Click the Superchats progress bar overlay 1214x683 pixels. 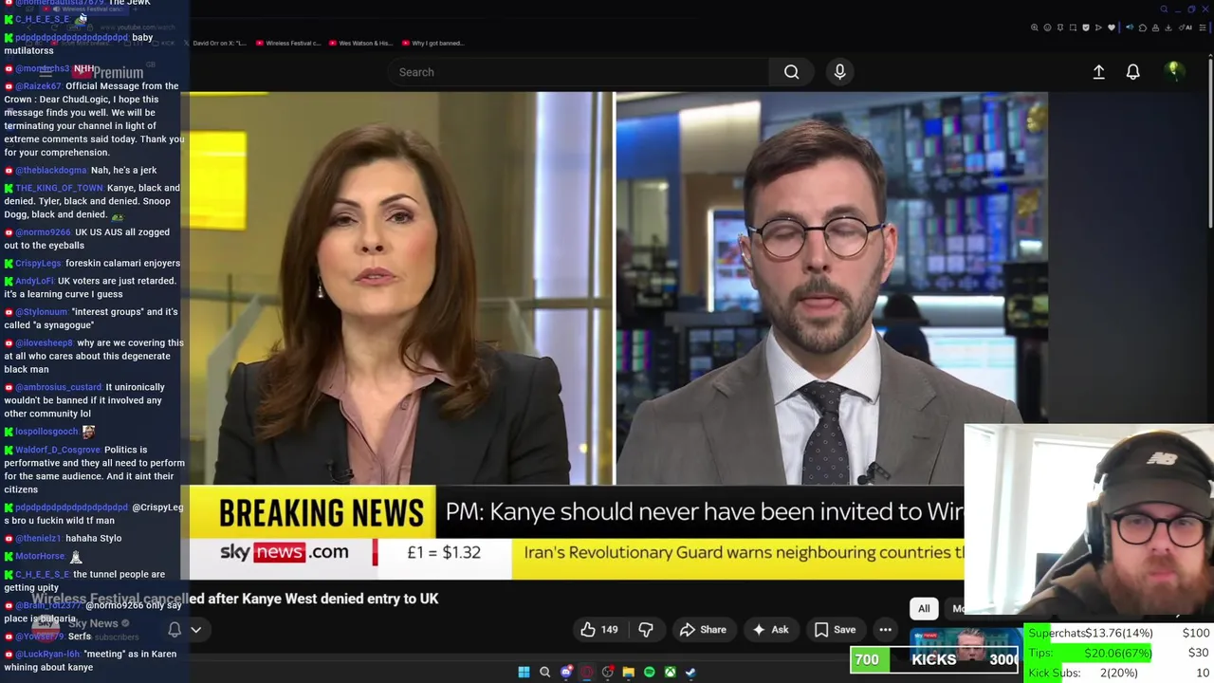(1119, 633)
